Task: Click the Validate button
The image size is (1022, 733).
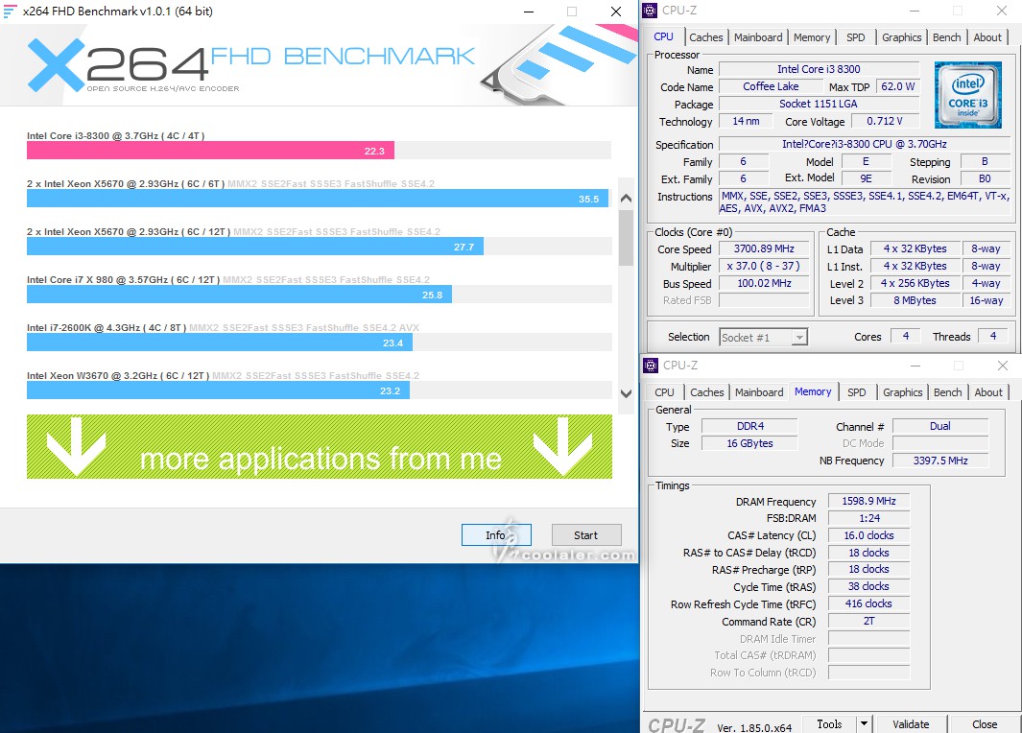Action: click(x=911, y=723)
